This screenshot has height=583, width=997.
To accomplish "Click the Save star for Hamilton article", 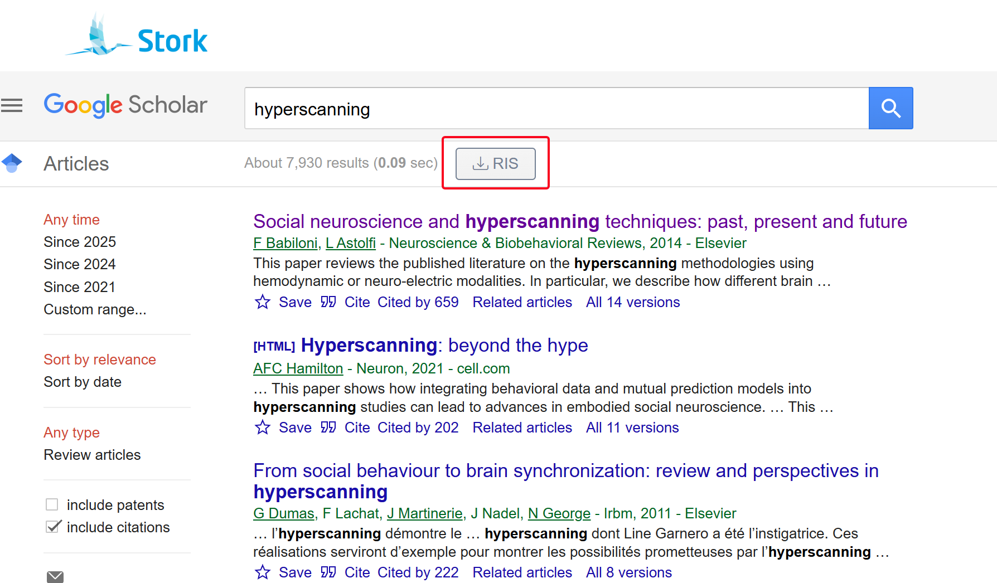I will pyautogui.click(x=263, y=427).
